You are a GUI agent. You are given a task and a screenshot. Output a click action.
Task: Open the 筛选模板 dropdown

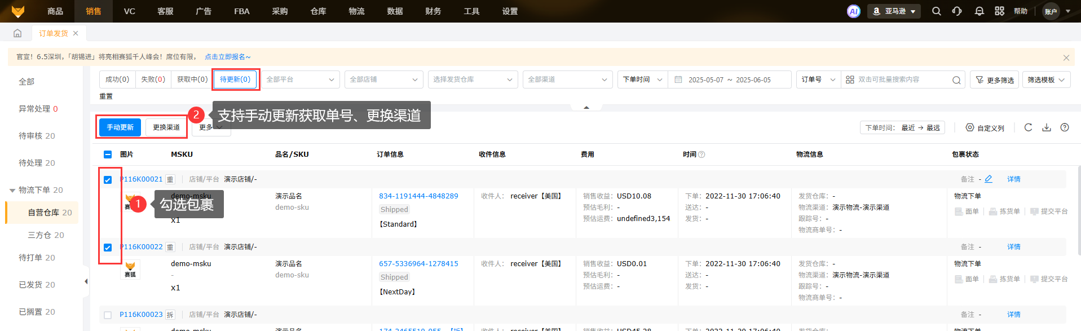(1046, 80)
